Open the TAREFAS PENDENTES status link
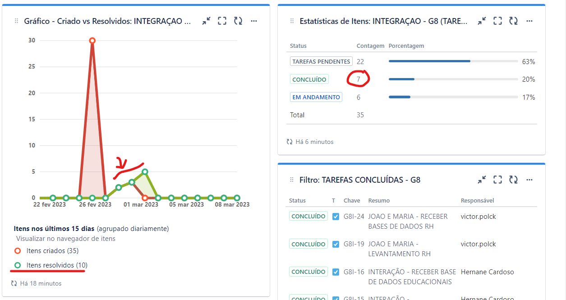566x300 pixels. 321,61
